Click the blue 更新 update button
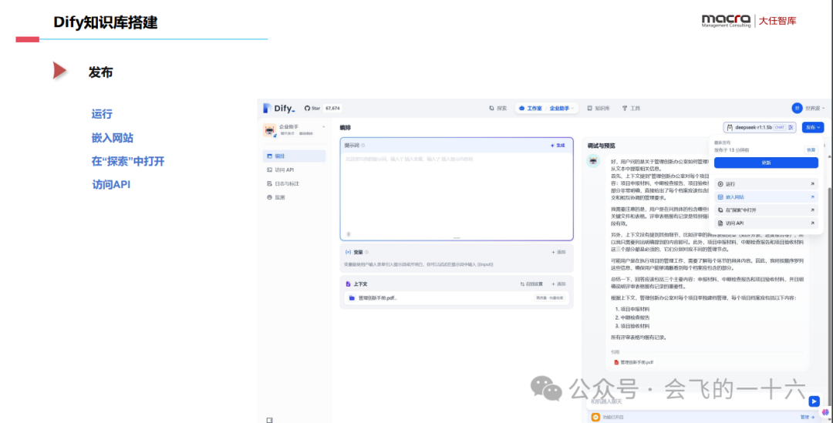The image size is (833, 423). (x=766, y=163)
